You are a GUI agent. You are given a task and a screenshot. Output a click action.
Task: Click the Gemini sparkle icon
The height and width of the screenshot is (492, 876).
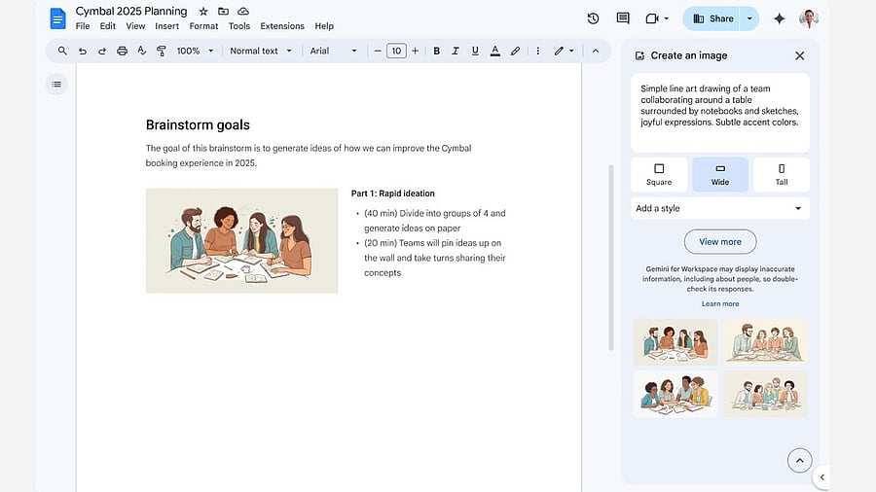pyautogui.click(x=779, y=18)
